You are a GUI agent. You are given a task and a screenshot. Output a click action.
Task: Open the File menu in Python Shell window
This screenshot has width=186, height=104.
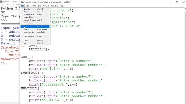click(2, 5)
